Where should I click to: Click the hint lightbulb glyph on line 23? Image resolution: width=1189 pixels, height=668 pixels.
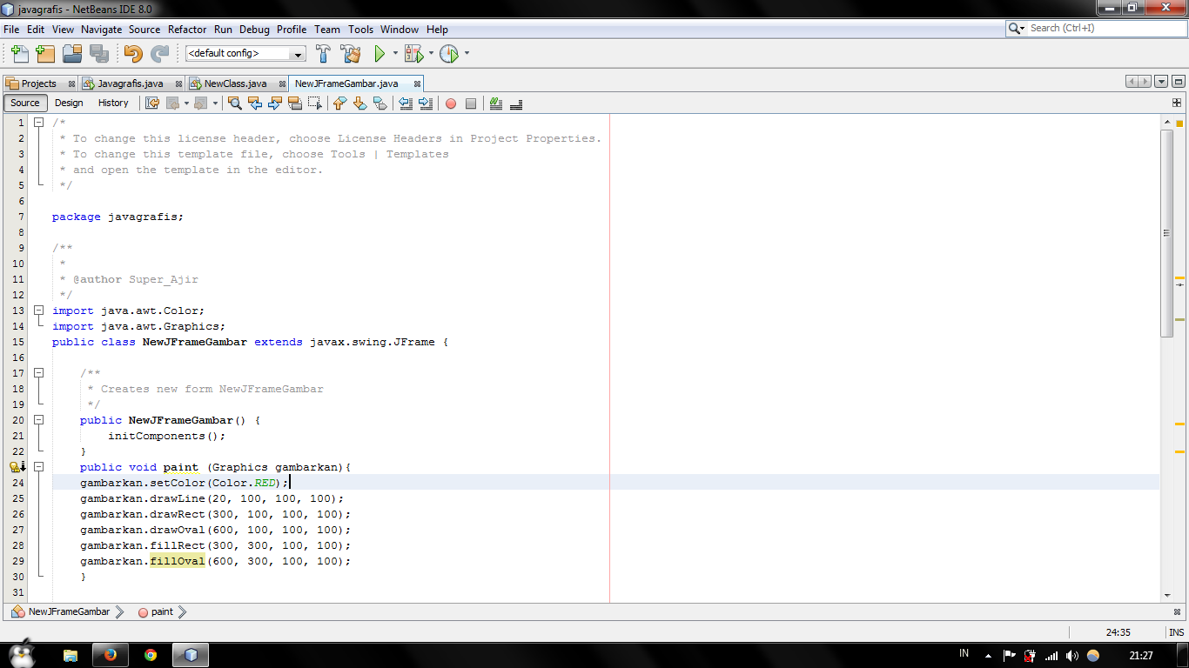(15, 467)
